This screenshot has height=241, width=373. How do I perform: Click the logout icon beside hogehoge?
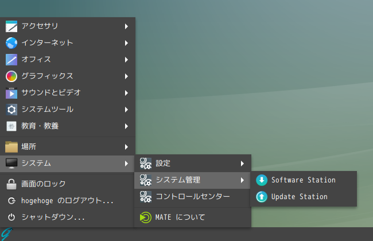point(11,201)
